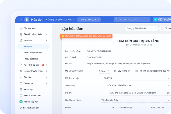Image resolution: width=171 pixels, height=114 pixels.
Task: Open company switcher Công ty cổ phần Đại Việt
Action: pos(60,20)
